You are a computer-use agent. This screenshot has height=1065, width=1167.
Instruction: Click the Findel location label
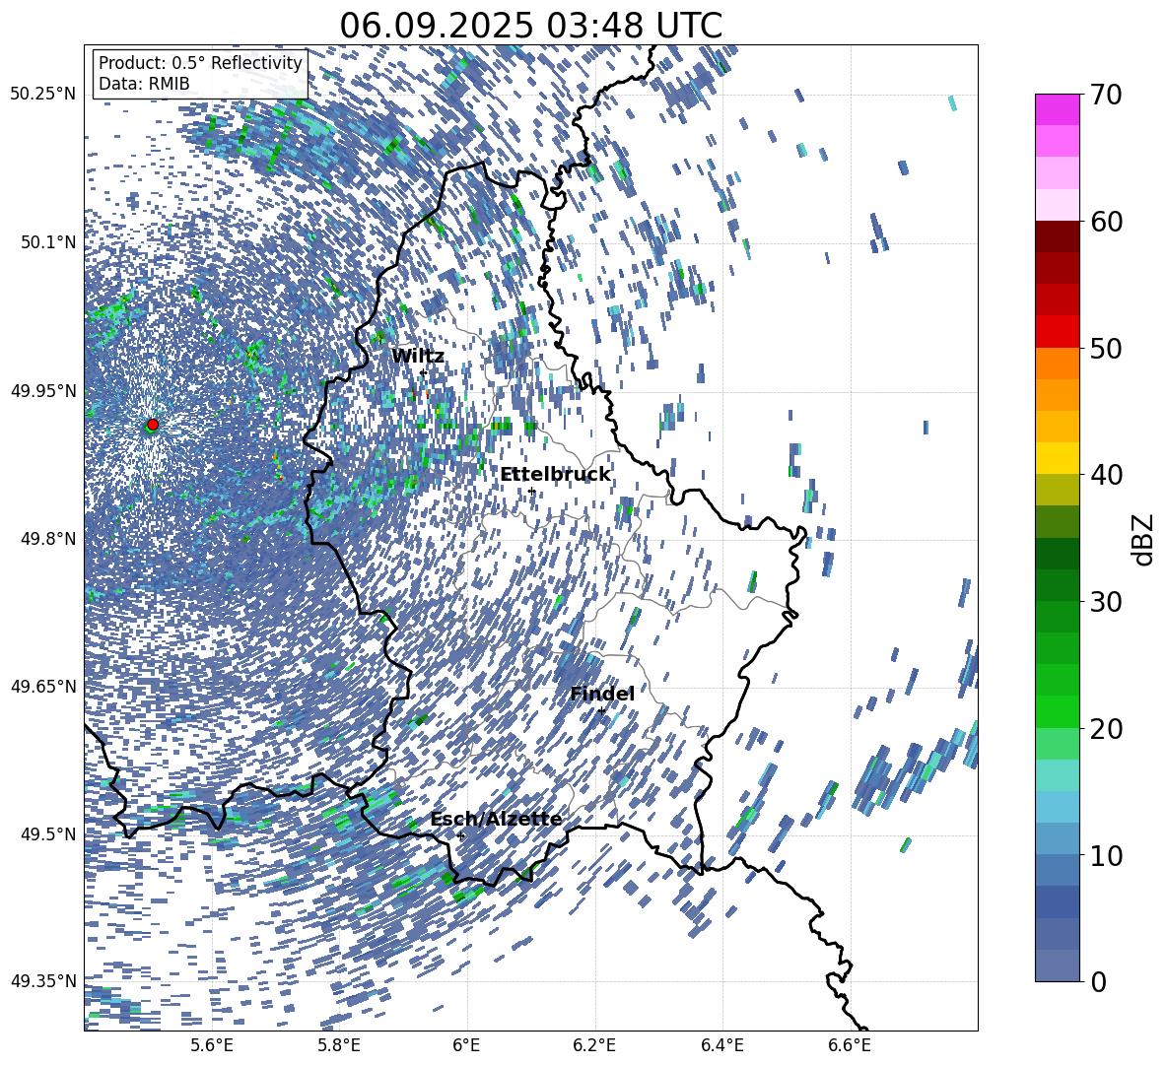tap(602, 694)
